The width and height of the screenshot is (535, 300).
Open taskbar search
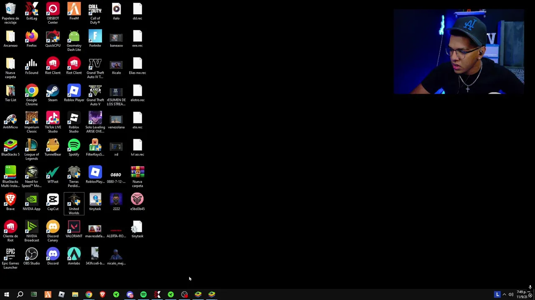coord(20,295)
